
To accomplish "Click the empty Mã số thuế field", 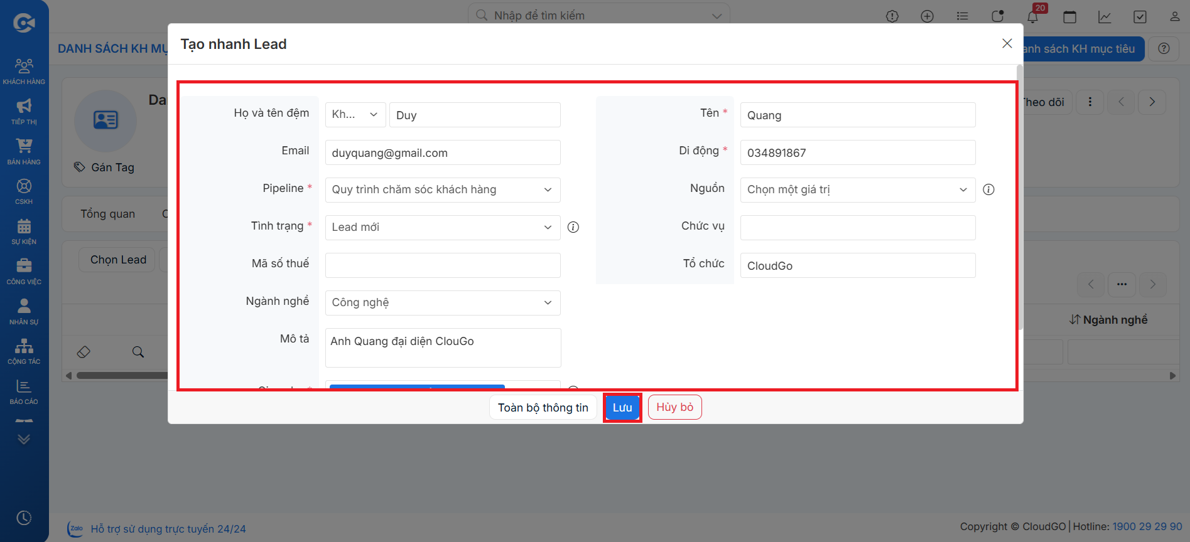I will point(443,265).
